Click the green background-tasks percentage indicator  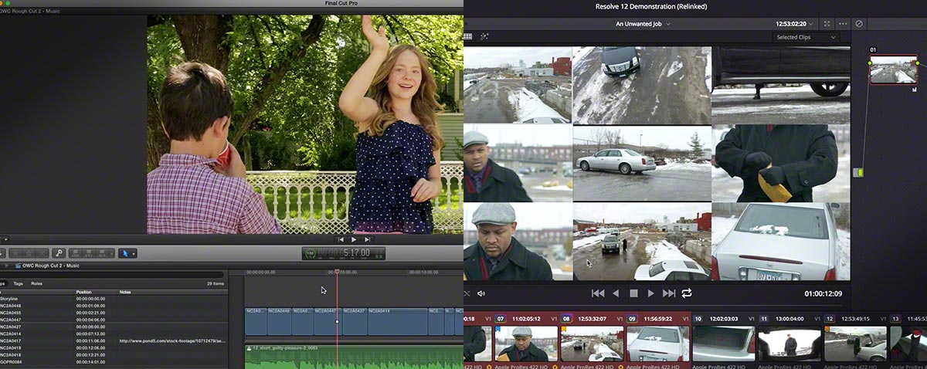tap(310, 253)
